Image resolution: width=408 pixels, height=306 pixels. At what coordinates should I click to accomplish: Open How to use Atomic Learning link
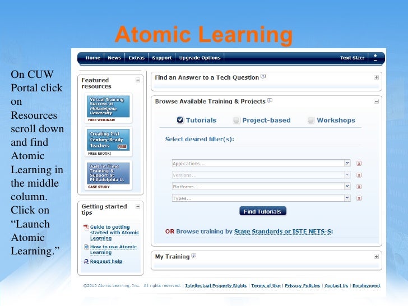[x=113, y=249]
